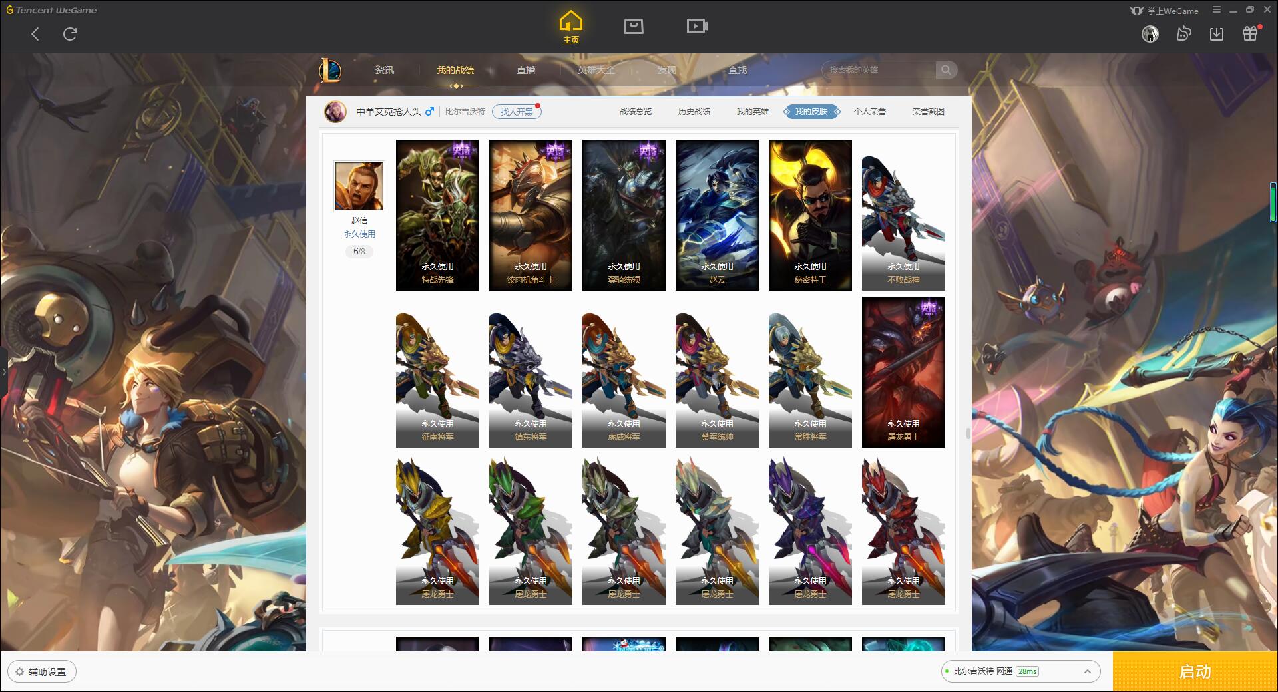1278x692 pixels.
Task: Open the 英雄大全 tab
Action: [596, 70]
